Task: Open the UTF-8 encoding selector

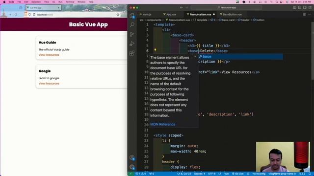Action: tap(211, 174)
